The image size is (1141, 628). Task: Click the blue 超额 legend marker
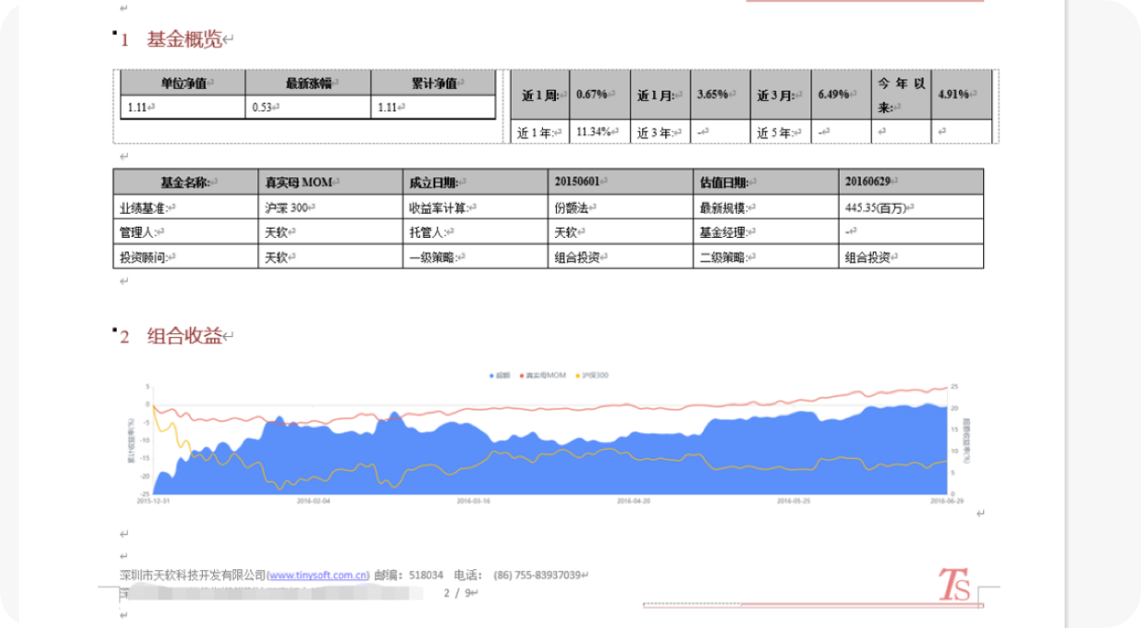[x=492, y=375]
